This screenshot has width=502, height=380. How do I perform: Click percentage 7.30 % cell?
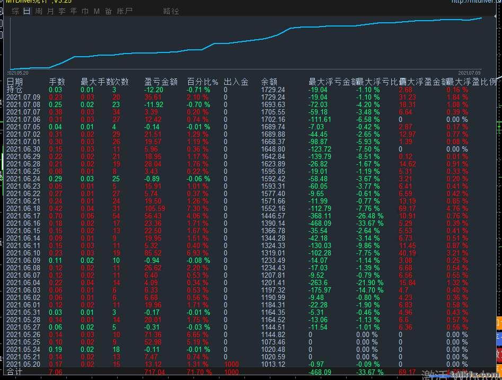[x=198, y=208]
